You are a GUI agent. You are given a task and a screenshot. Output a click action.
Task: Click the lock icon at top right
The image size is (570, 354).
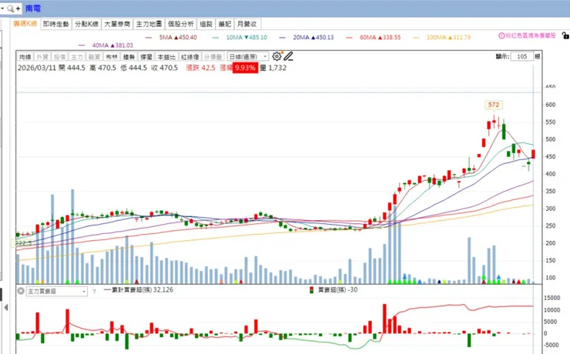pyautogui.click(x=565, y=35)
